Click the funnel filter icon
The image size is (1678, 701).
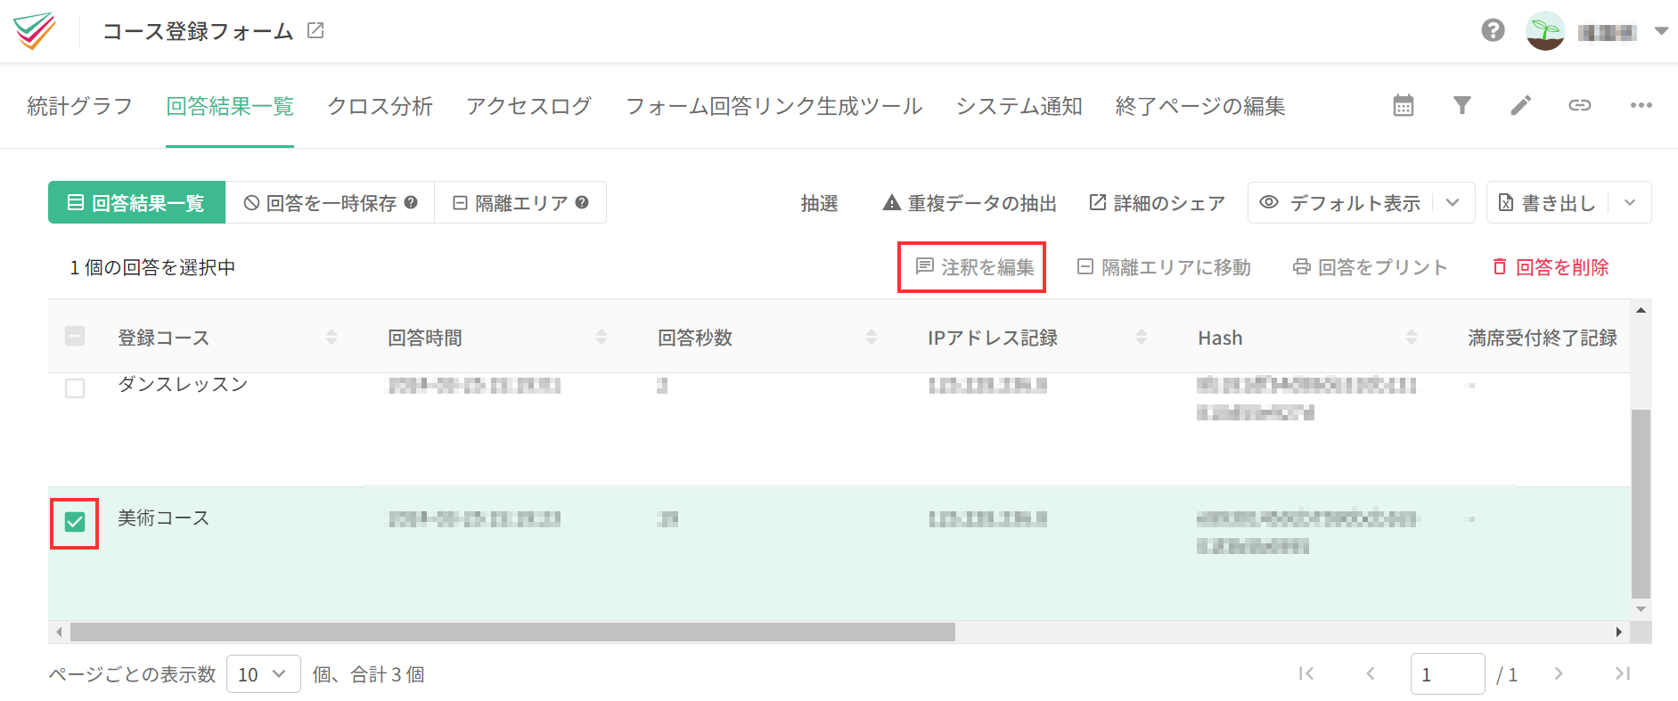[x=1462, y=105]
